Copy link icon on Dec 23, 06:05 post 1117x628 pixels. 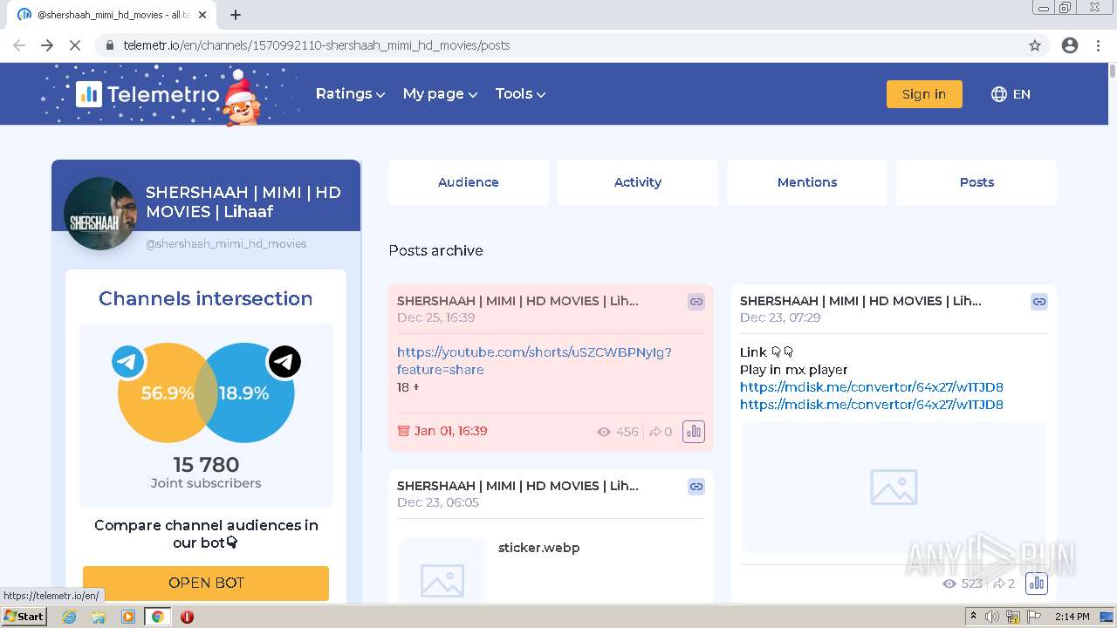point(696,487)
